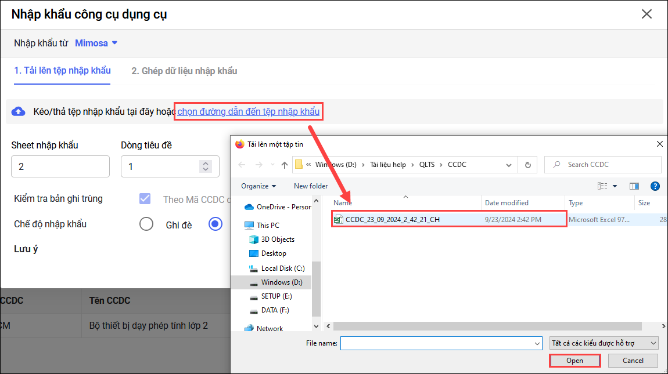Go up one folder level with up arrow

(x=285, y=165)
